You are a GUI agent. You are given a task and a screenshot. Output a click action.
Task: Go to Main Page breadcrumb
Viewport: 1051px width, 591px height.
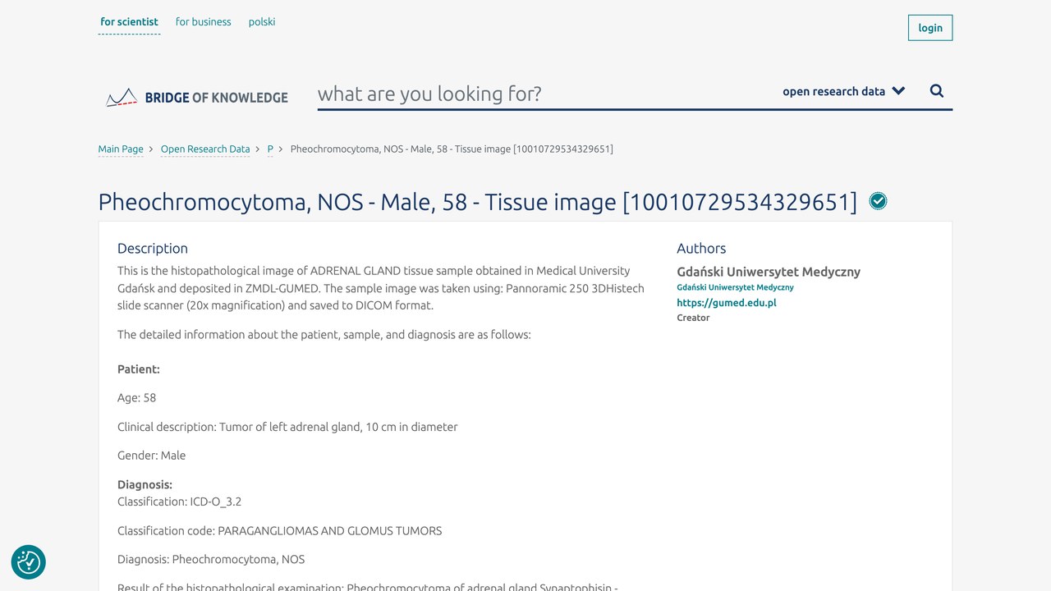[x=121, y=149]
